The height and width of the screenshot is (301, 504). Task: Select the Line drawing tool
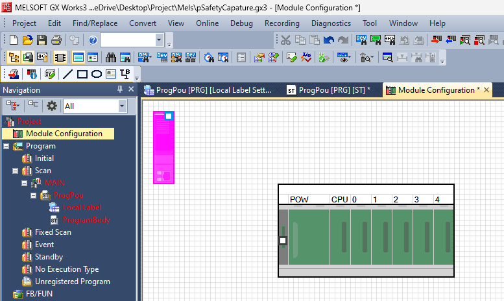tap(67, 74)
